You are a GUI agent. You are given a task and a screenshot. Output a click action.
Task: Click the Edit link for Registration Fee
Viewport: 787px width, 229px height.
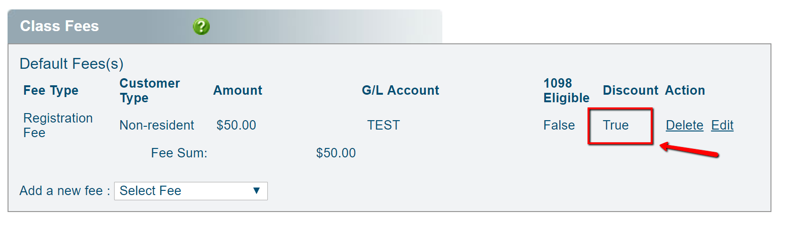[722, 125]
